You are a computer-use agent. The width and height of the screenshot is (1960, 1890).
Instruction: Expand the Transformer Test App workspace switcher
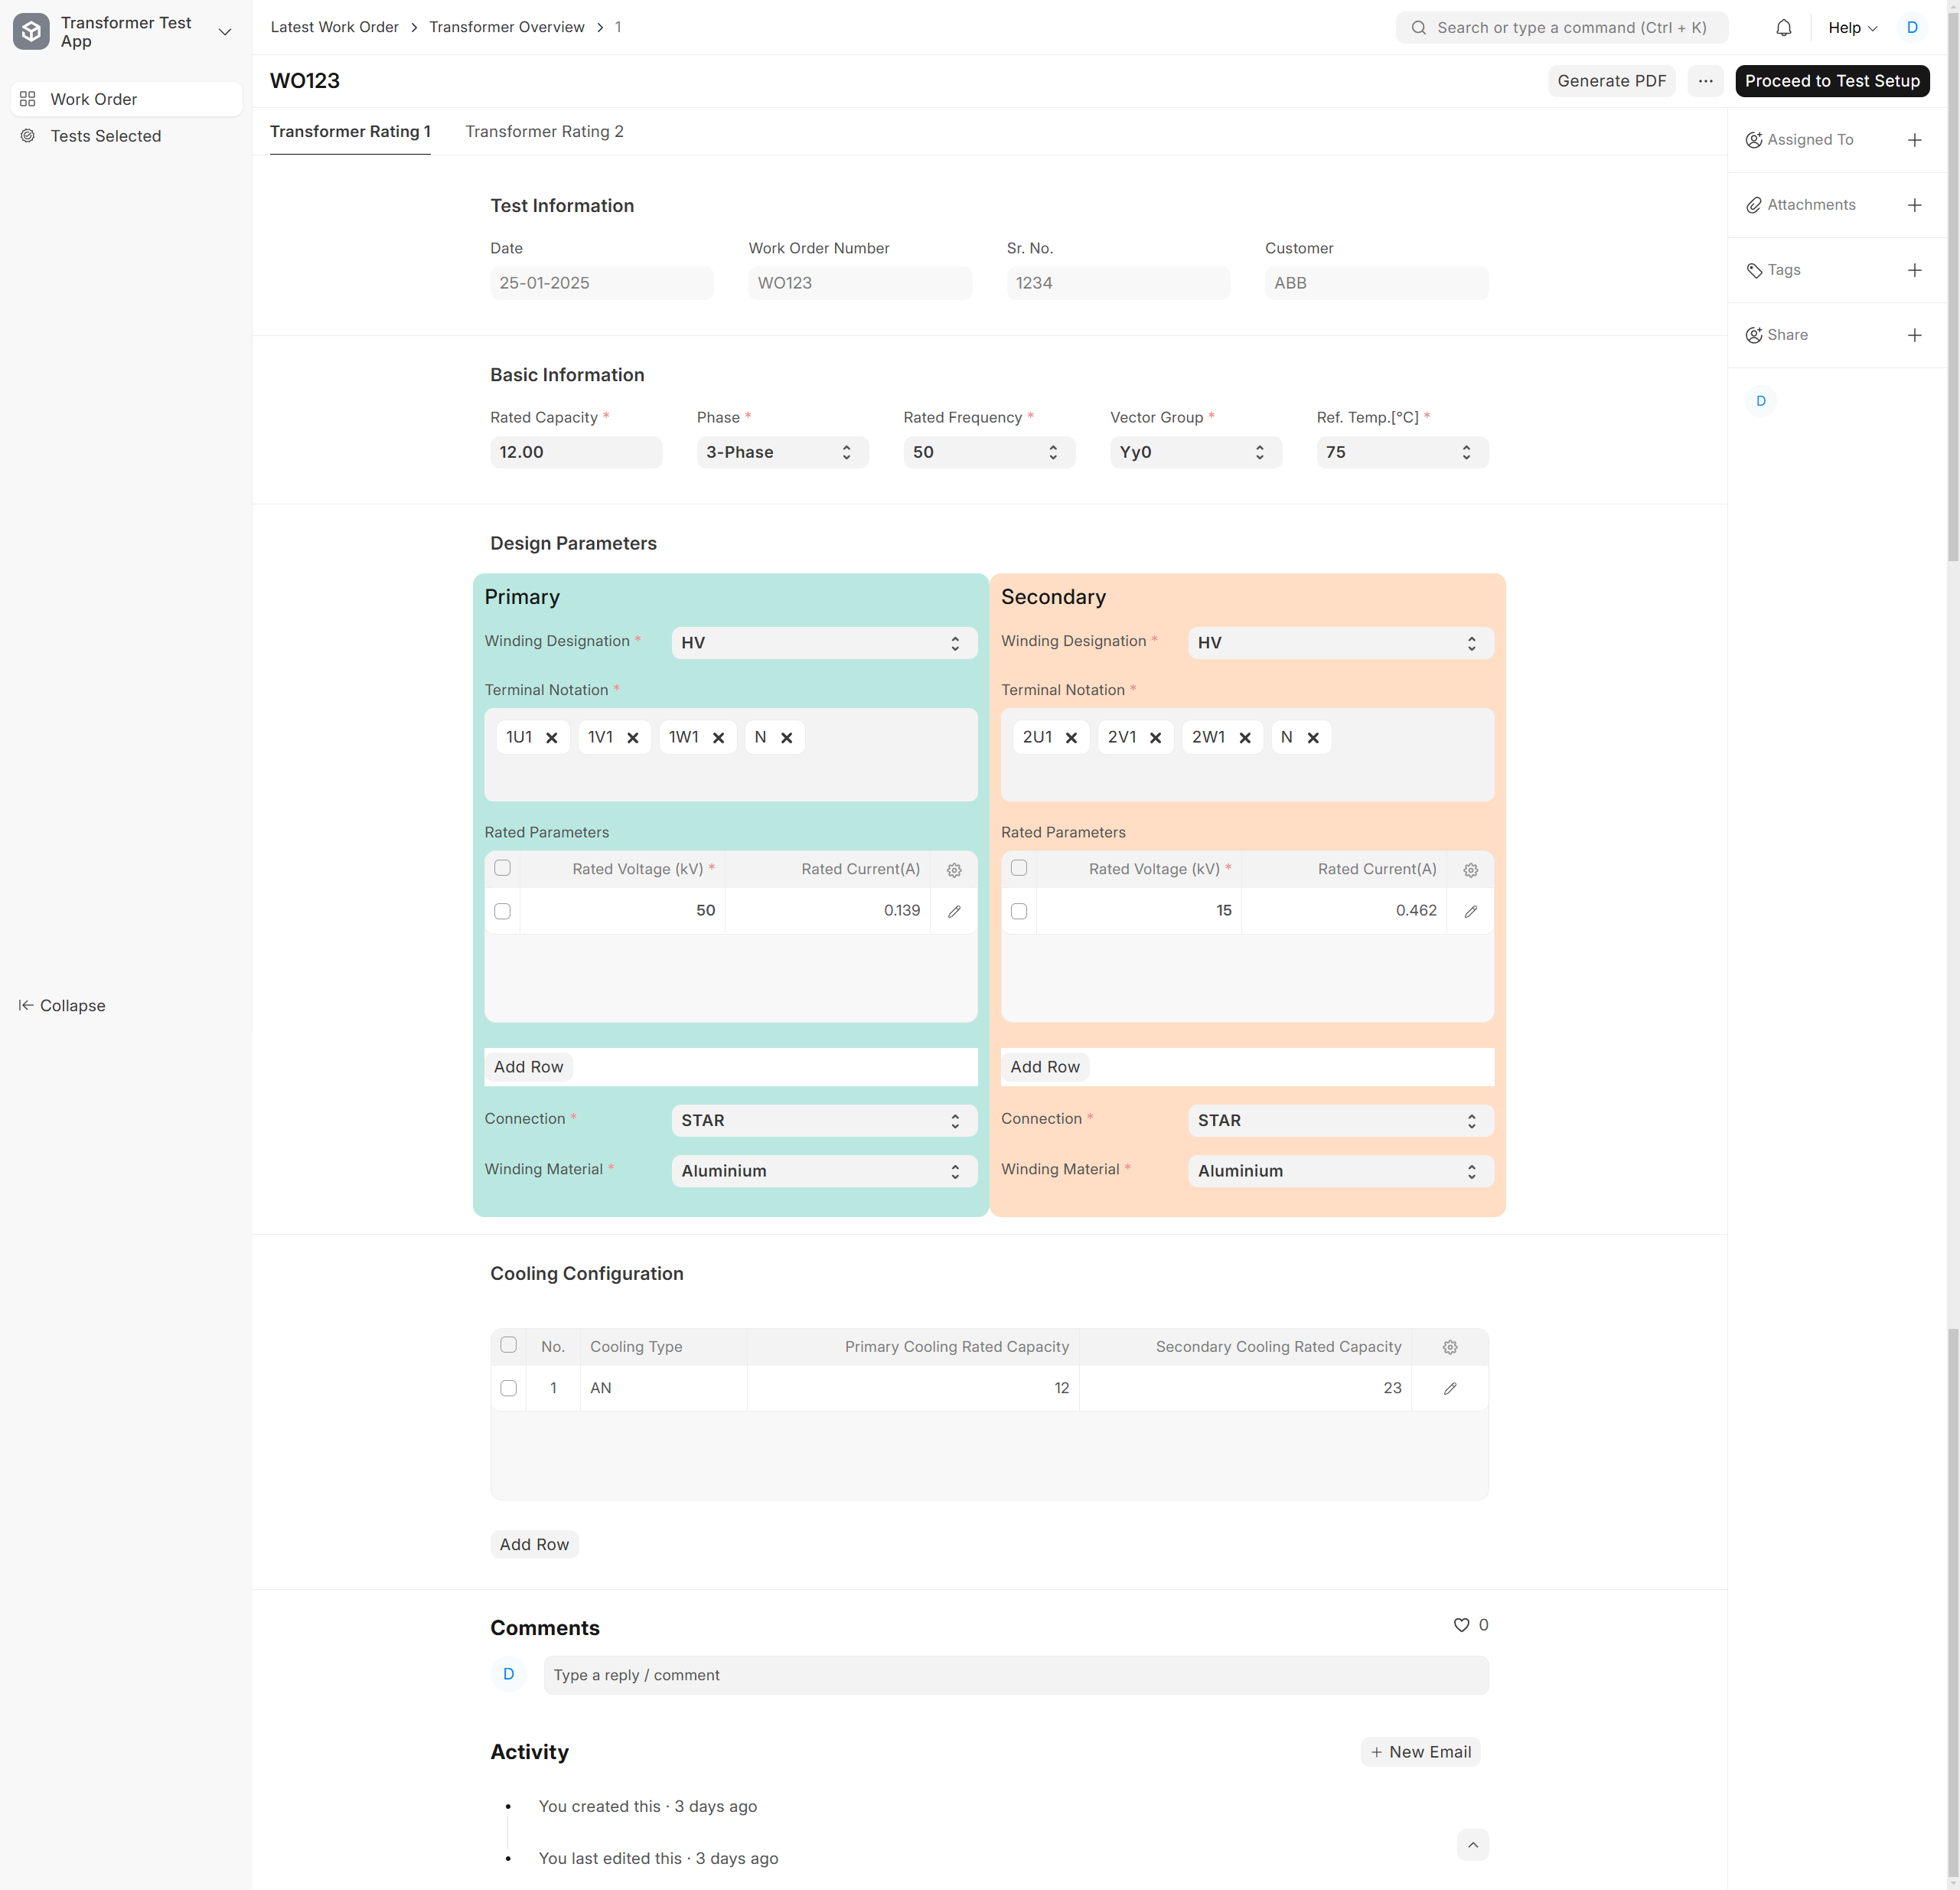point(225,32)
